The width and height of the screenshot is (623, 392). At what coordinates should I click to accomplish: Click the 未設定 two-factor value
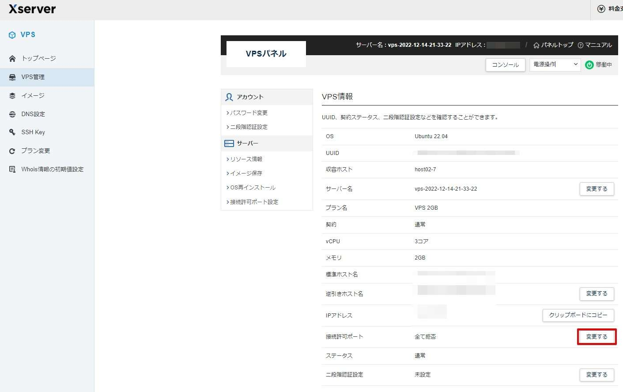(423, 375)
